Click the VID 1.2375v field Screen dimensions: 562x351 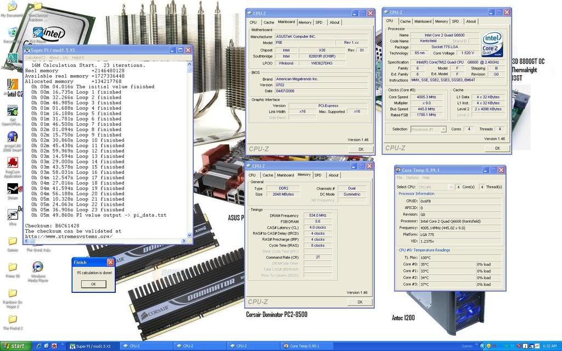pos(460,241)
